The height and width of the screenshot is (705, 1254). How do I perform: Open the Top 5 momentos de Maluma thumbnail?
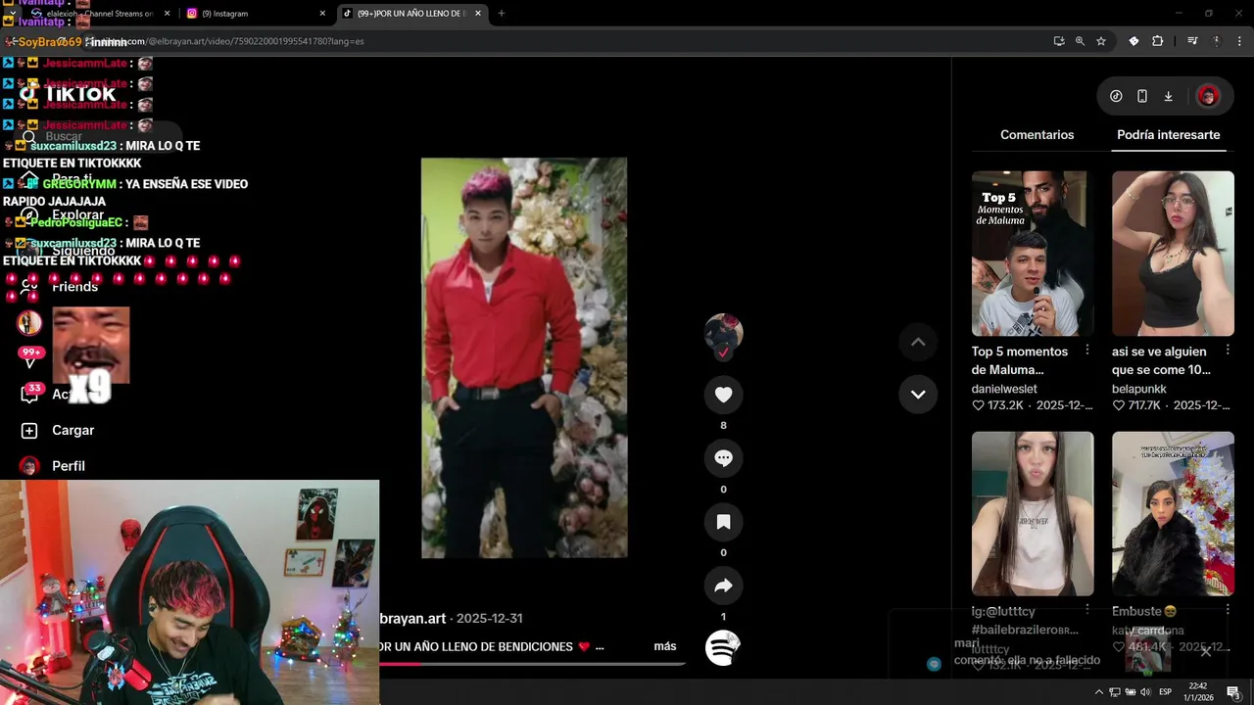click(1033, 254)
